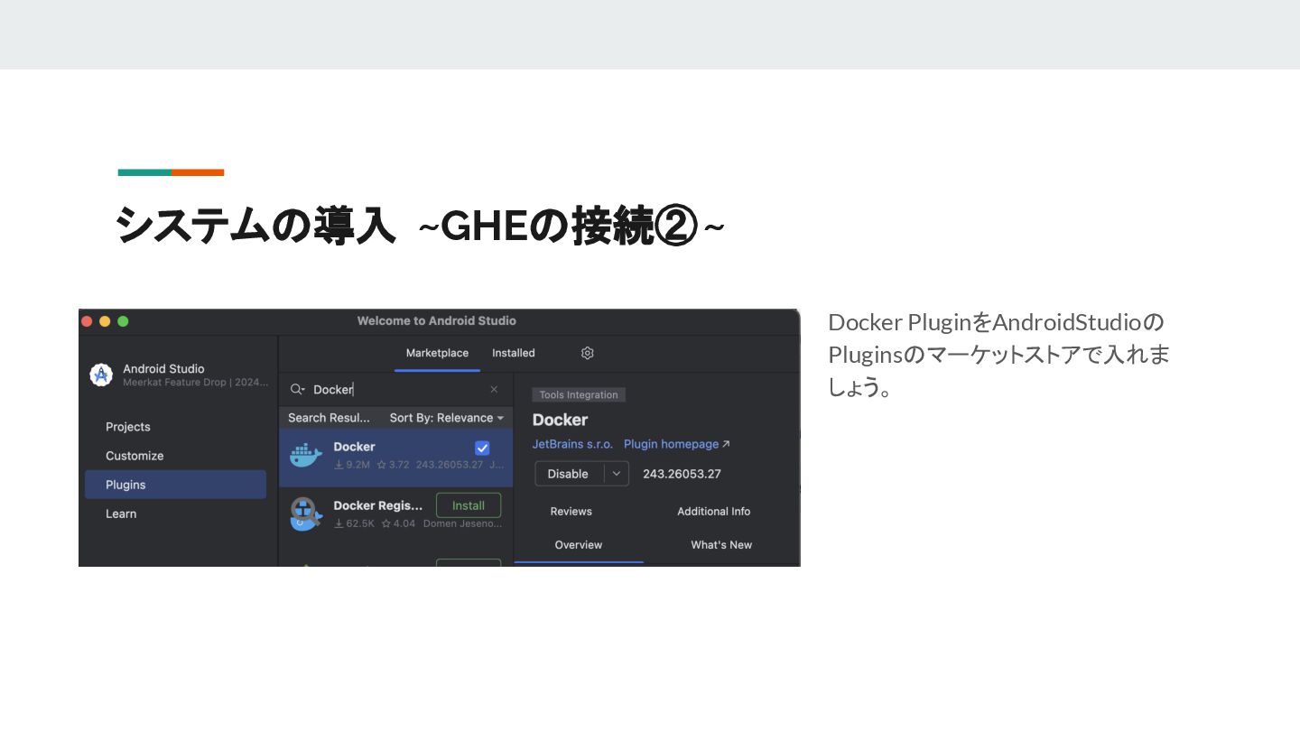Click the Docker Registry 4.04 rating
The height and width of the screenshot is (731, 1300).
point(398,523)
